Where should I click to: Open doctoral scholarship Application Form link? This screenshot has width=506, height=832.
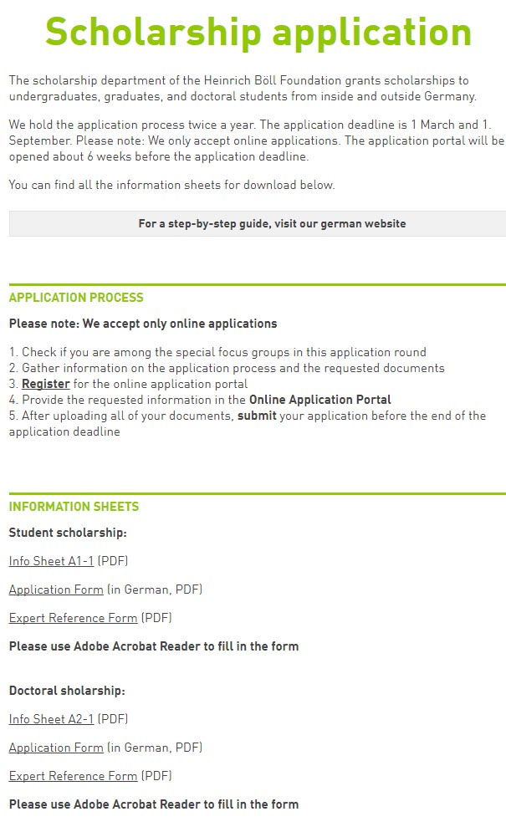point(56,748)
